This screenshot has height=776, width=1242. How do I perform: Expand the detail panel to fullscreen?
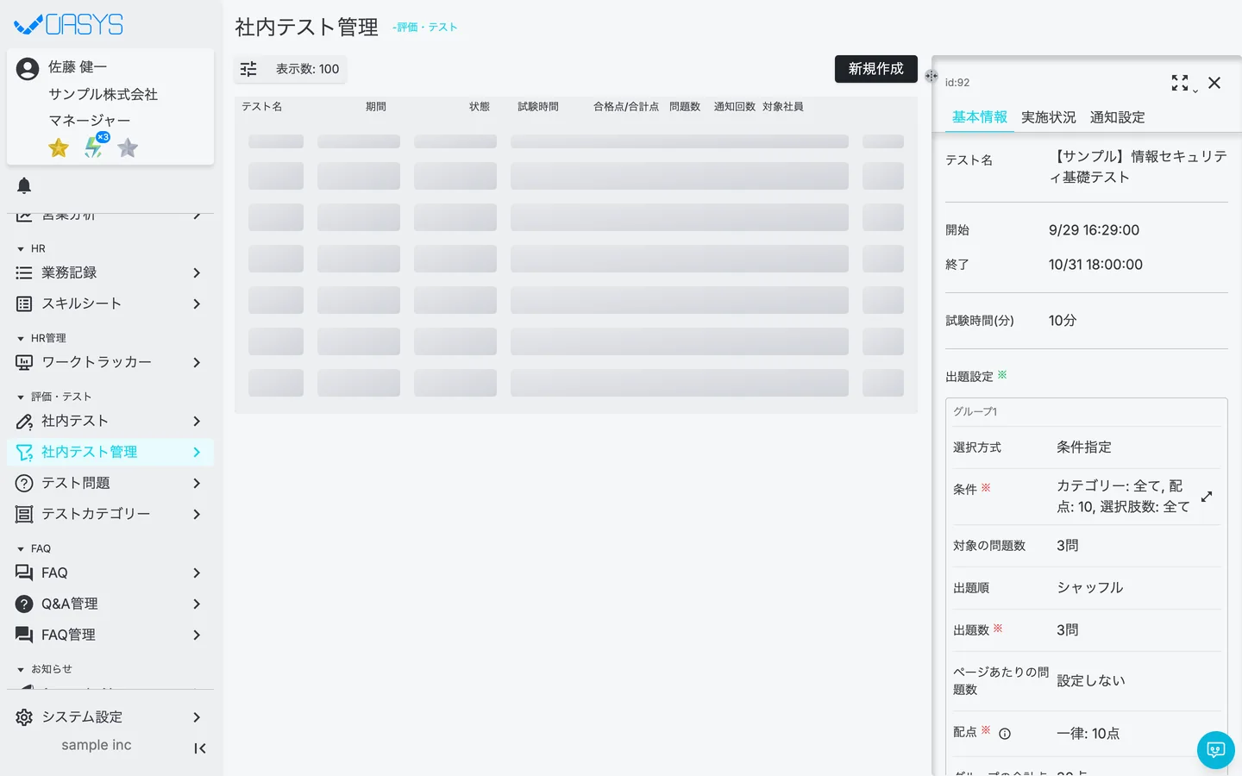[x=1180, y=83]
